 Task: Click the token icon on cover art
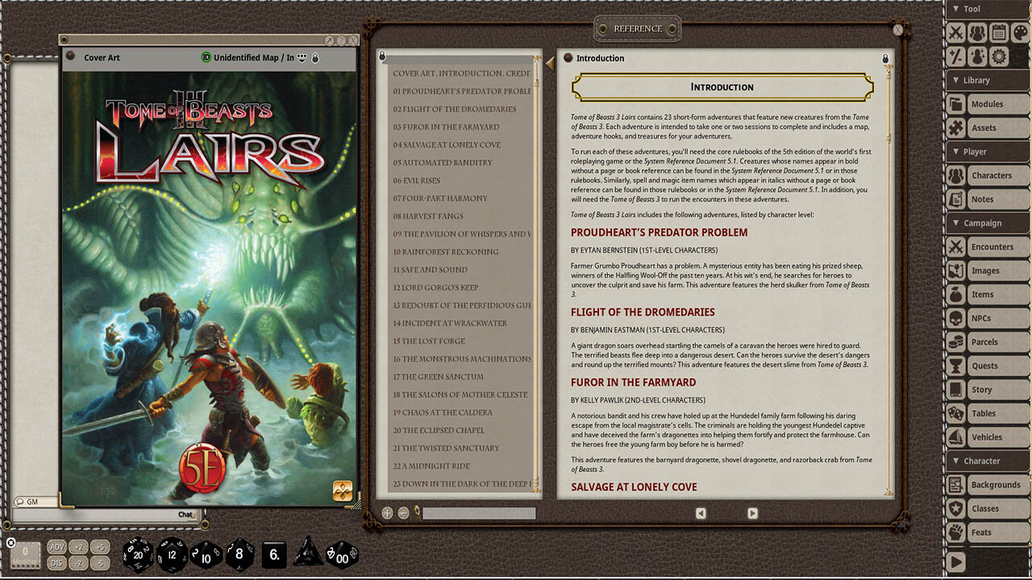342,491
